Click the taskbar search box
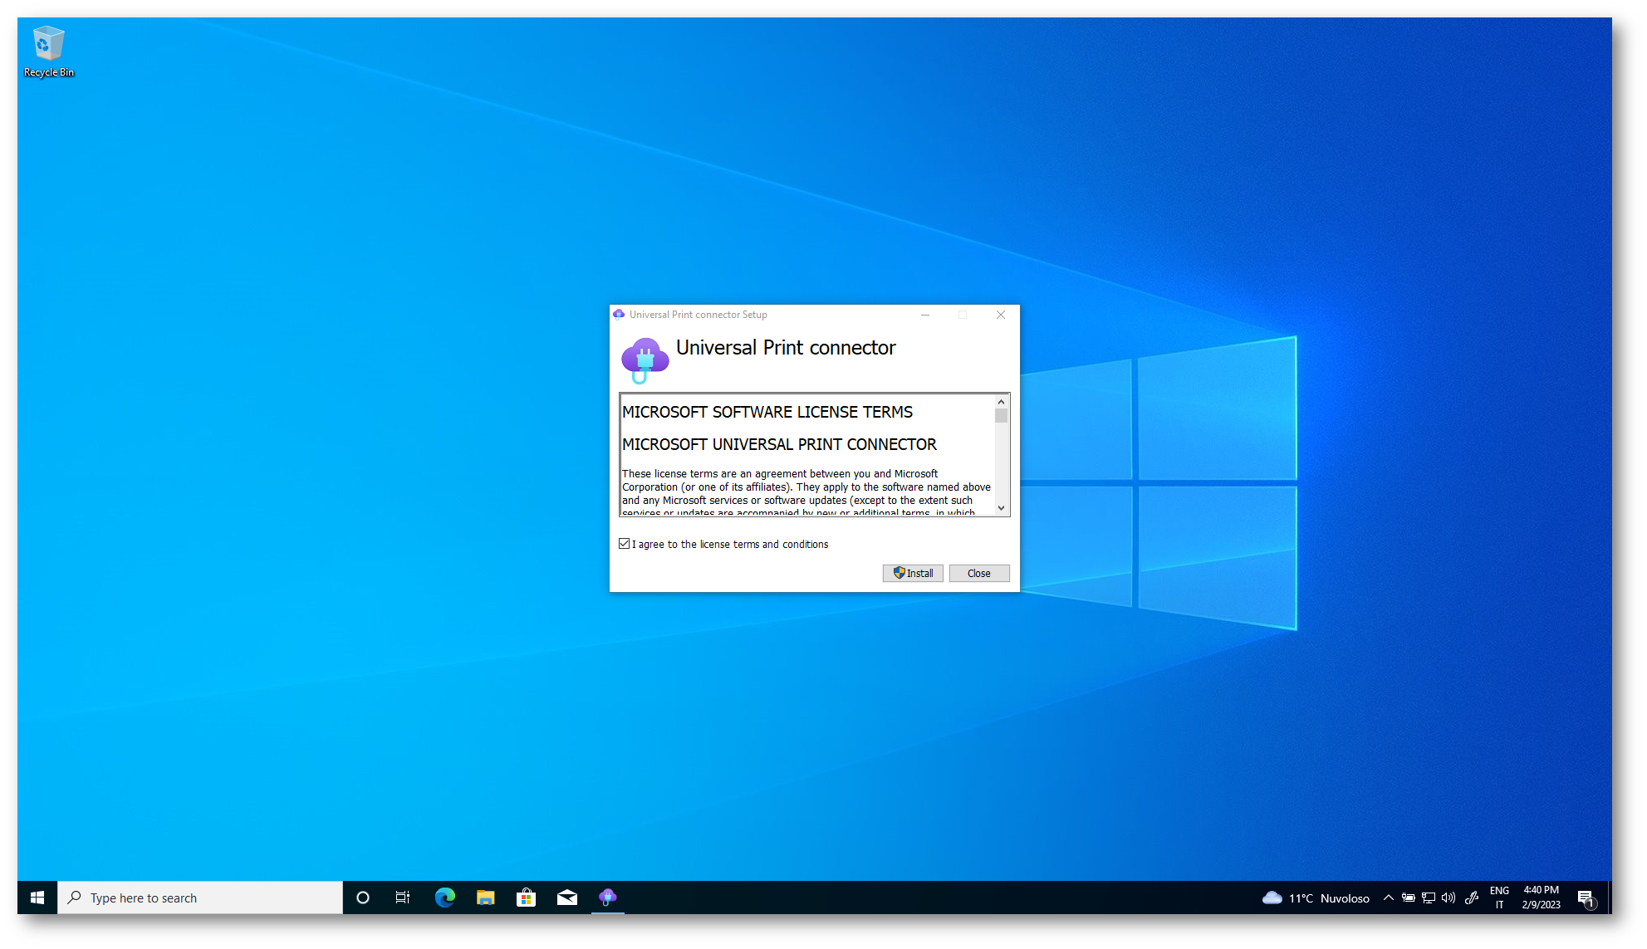 coord(200,898)
